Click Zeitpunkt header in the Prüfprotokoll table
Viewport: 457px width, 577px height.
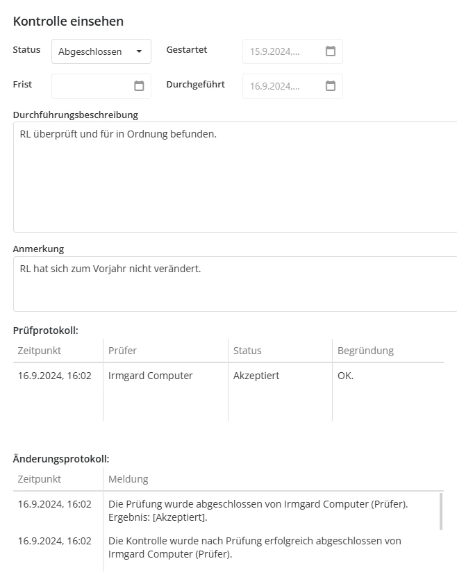click(39, 351)
